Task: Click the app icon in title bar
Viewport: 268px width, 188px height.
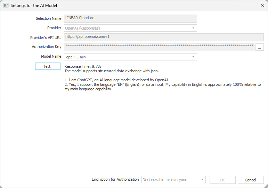Action: pyautogui.click(x=6, y=5)
